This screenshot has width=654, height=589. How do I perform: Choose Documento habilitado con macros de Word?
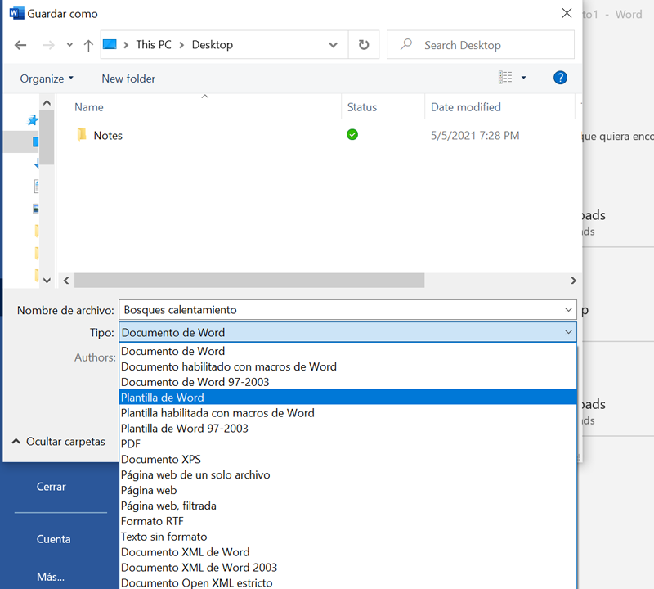coord(348,366)
